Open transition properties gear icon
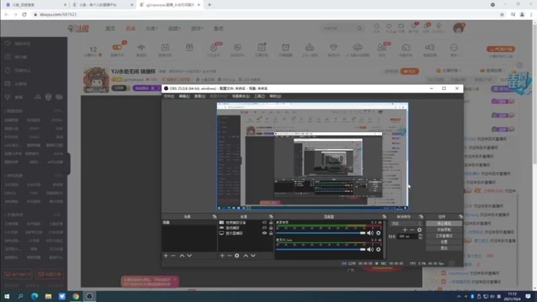Image resolution: width=537 pixels, height=302 pixels. coord(420,230)
